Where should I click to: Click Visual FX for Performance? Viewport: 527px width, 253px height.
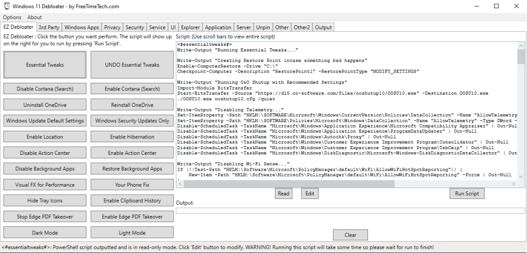(45, 185)
